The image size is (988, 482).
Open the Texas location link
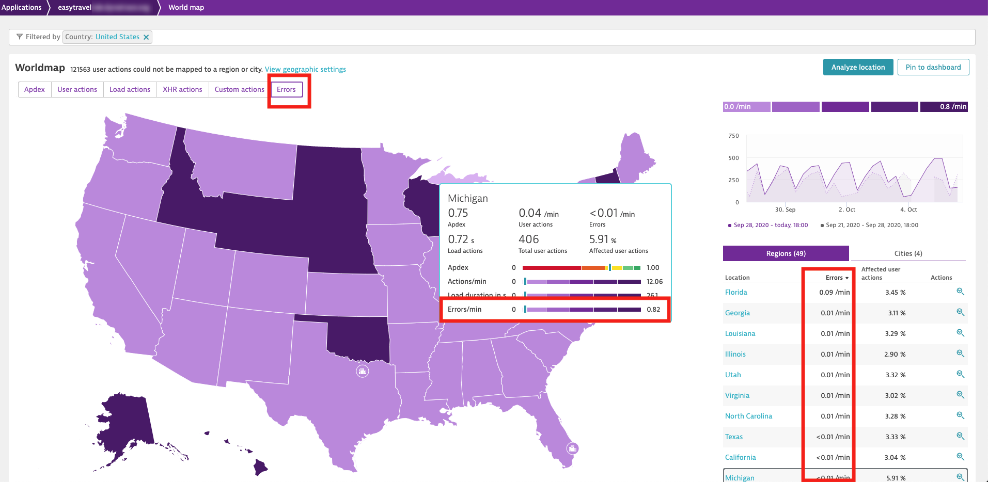733,437
